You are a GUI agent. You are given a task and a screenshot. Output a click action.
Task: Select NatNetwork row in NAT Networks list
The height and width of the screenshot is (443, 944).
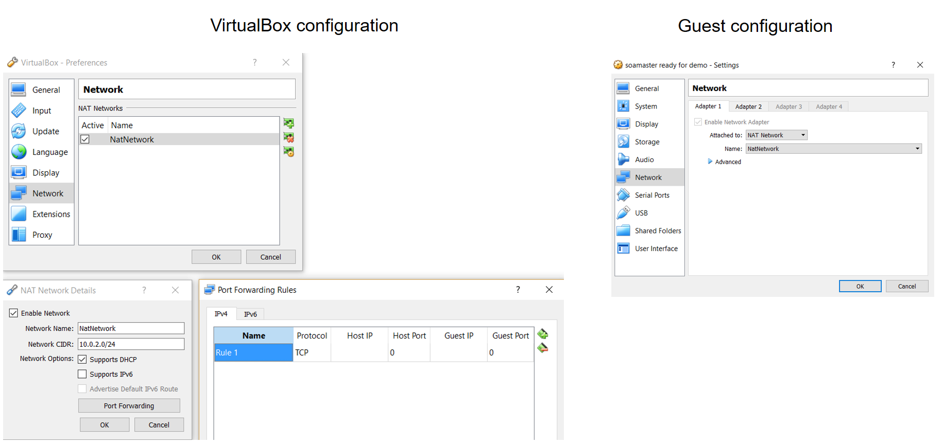(179, 139)
